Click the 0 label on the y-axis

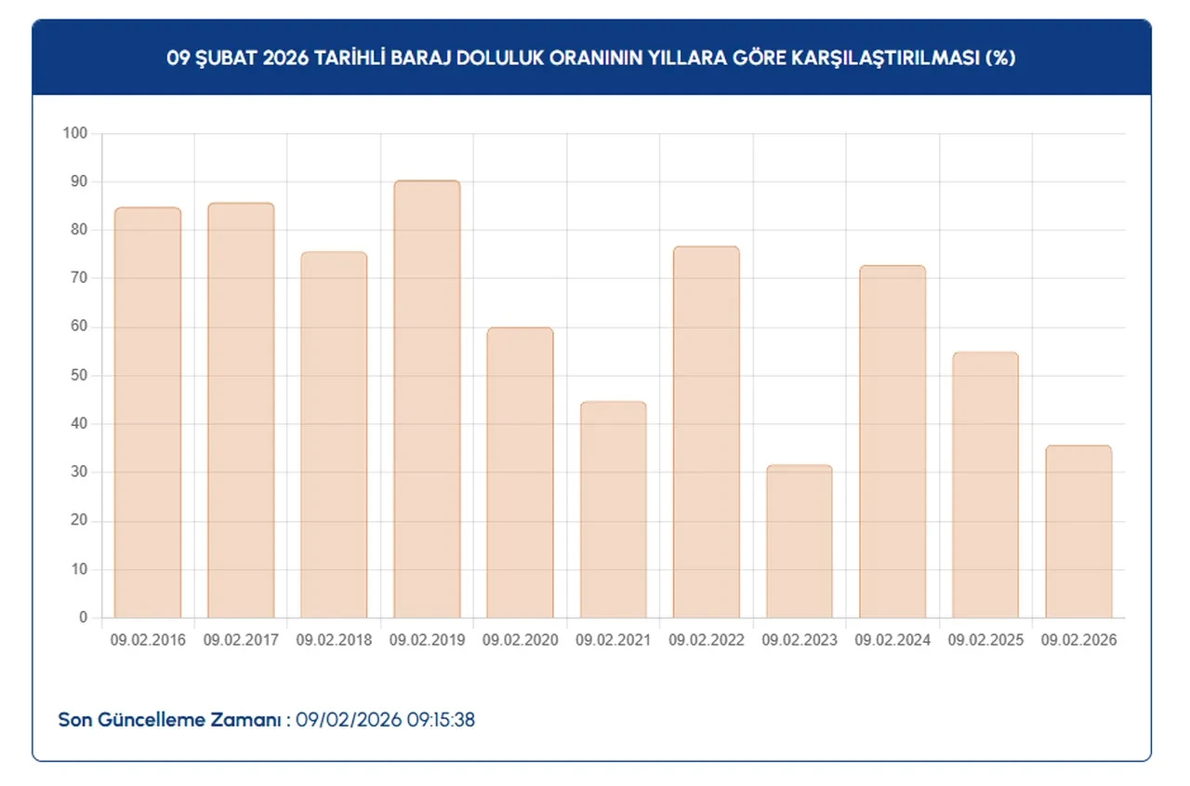pos(83,618)
